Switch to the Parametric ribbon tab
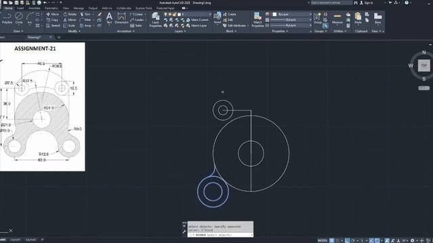 click(x=51, y=8)
